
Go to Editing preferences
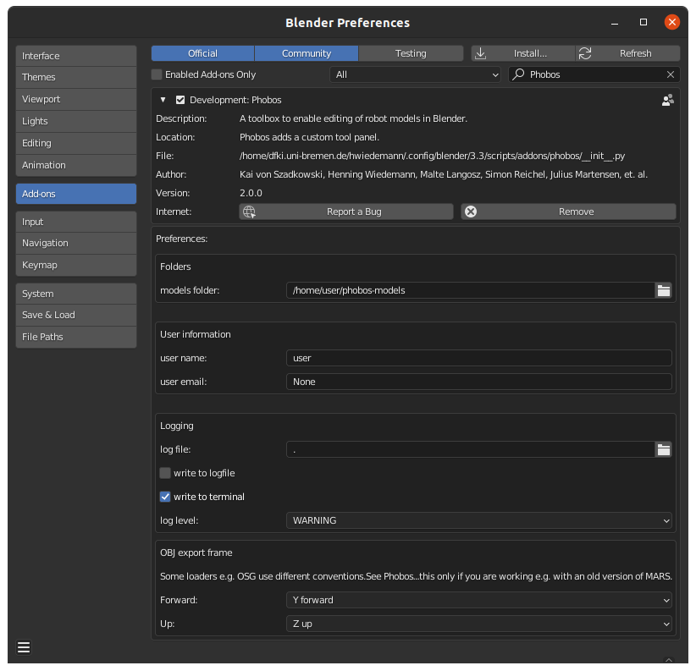pyautogui.click(x=76, y=143)
